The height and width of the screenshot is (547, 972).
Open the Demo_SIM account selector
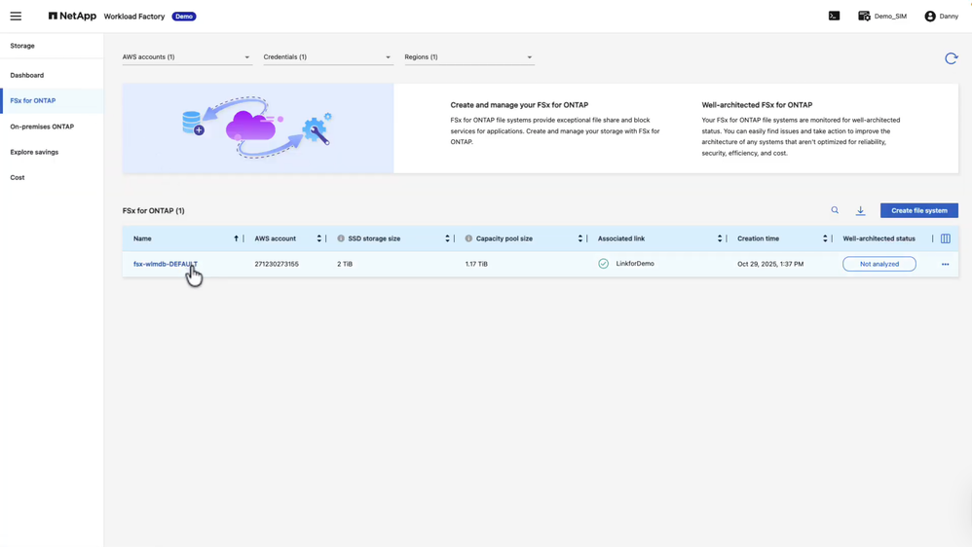click(x=882, y=17)
